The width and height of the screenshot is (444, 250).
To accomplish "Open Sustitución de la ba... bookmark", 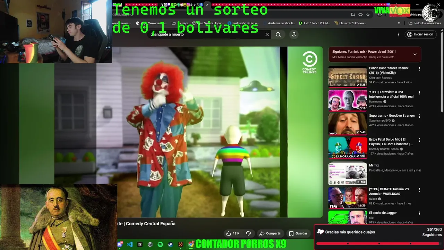I will 242,23.
